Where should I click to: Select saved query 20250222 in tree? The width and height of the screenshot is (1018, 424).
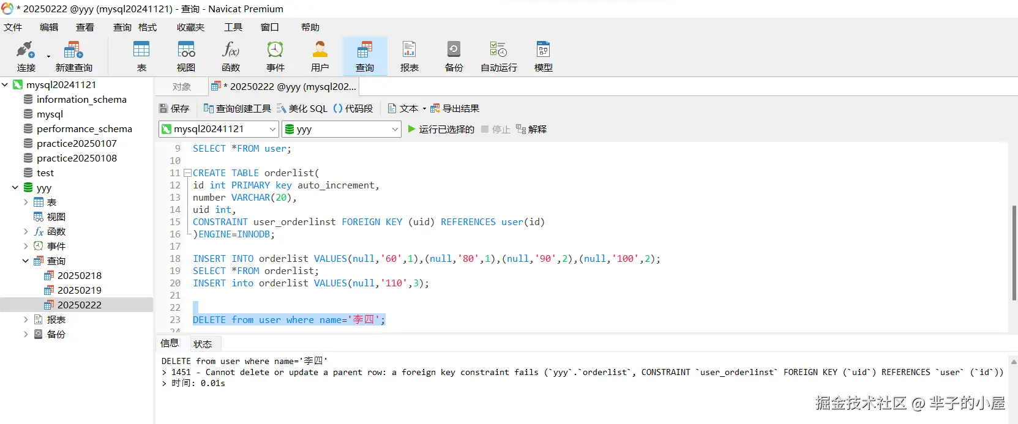tap(77, 305)
